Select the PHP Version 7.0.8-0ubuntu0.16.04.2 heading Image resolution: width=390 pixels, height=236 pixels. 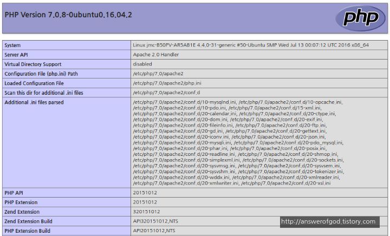(x=68, y=15)
